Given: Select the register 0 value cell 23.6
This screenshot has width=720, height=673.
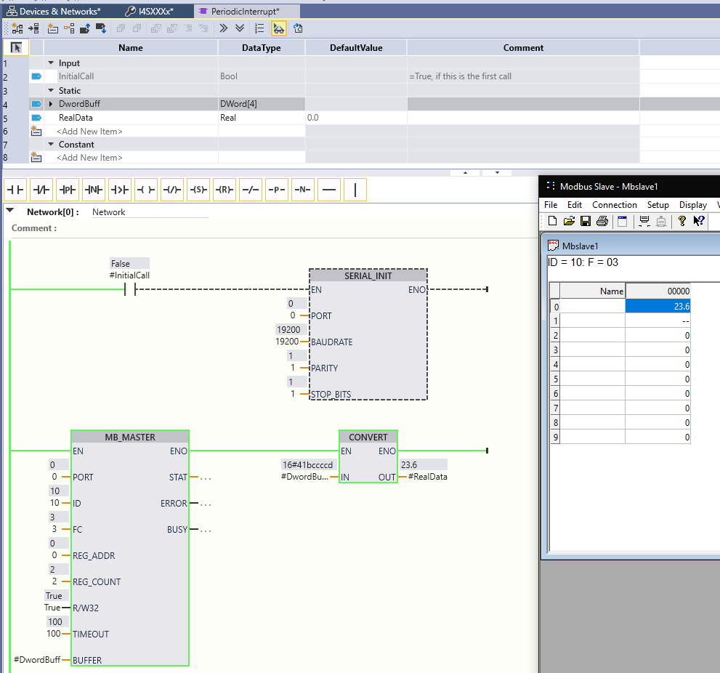Looking at the screenshot, I should (x=658, y=306).
